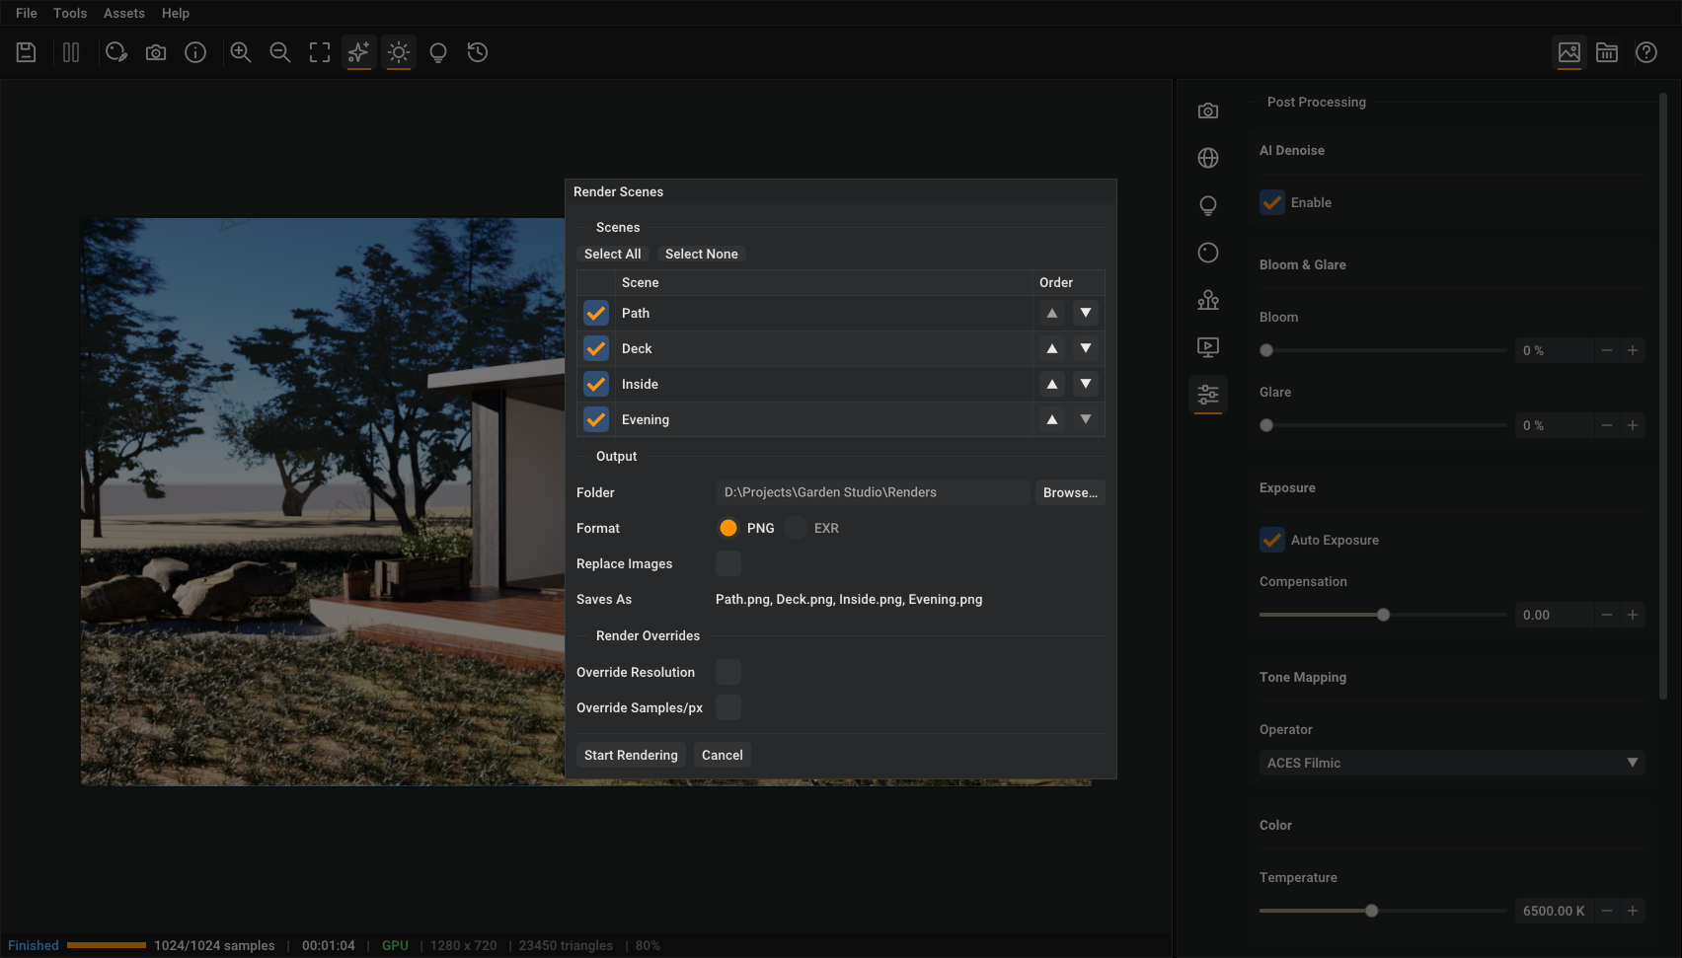The width and height of the screenshot is (1682, 958).
Task: Click the pause render icon
Action: pos(71,52)
